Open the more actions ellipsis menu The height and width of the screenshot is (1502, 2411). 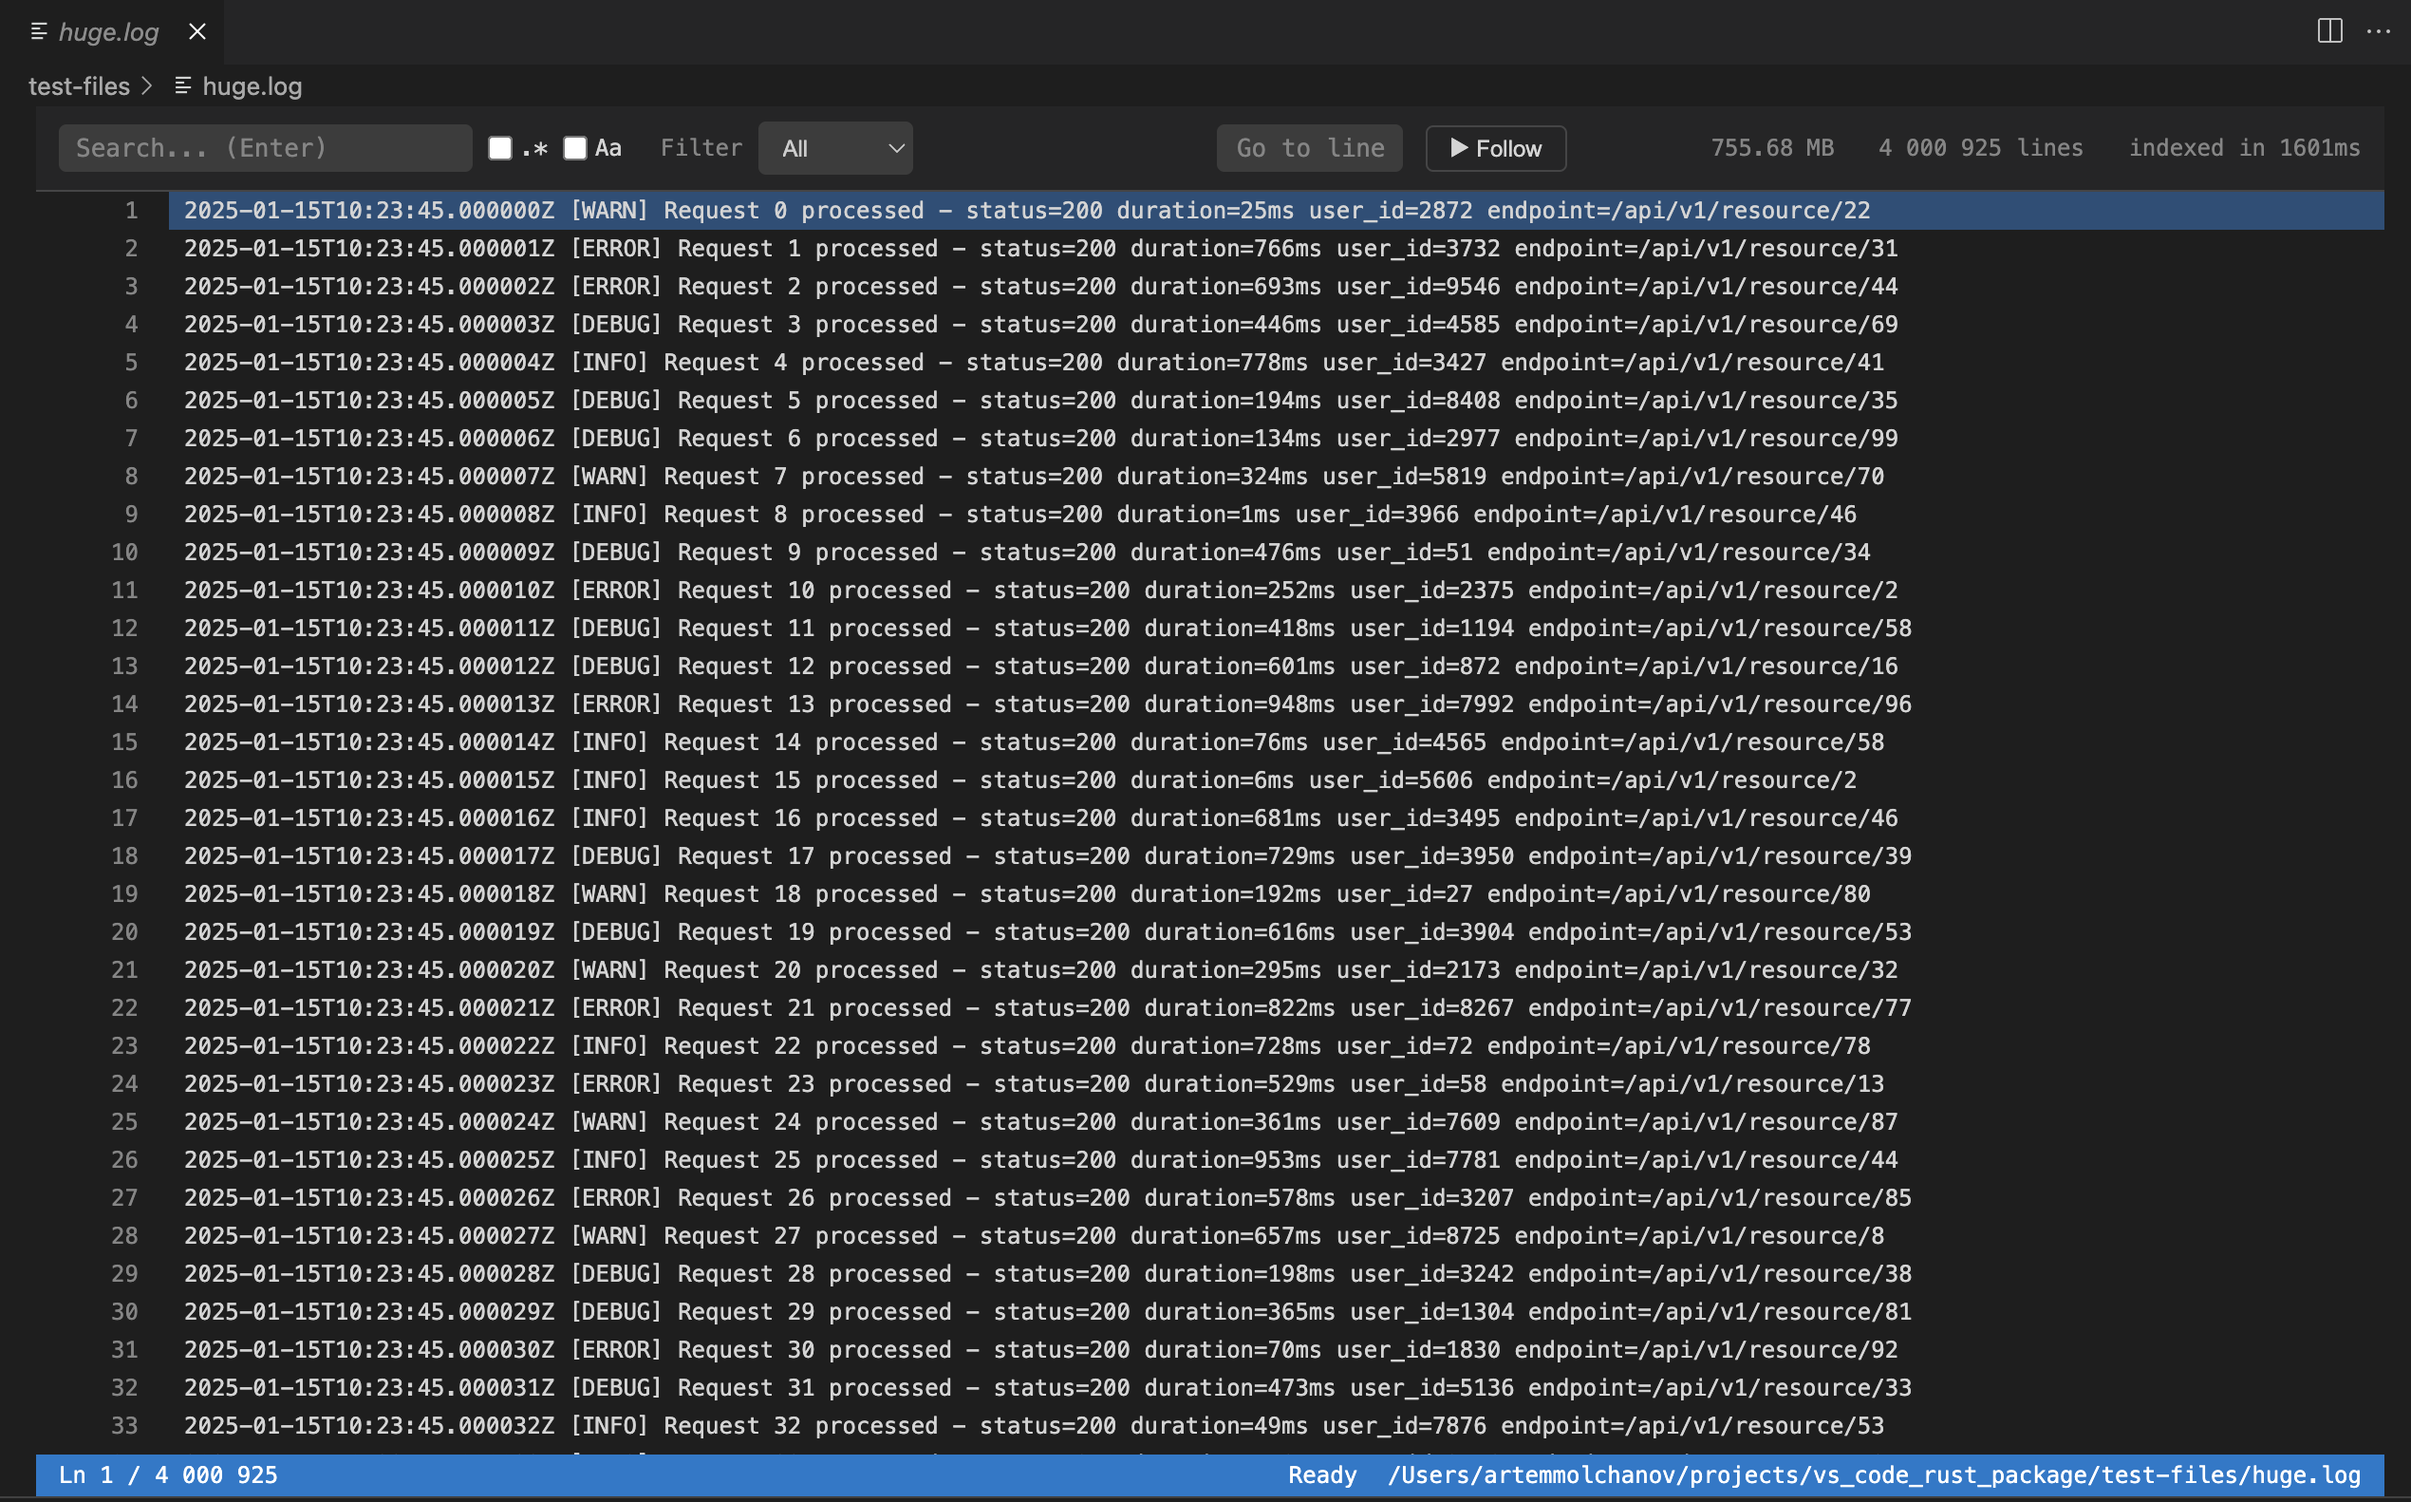(2380, 31)
